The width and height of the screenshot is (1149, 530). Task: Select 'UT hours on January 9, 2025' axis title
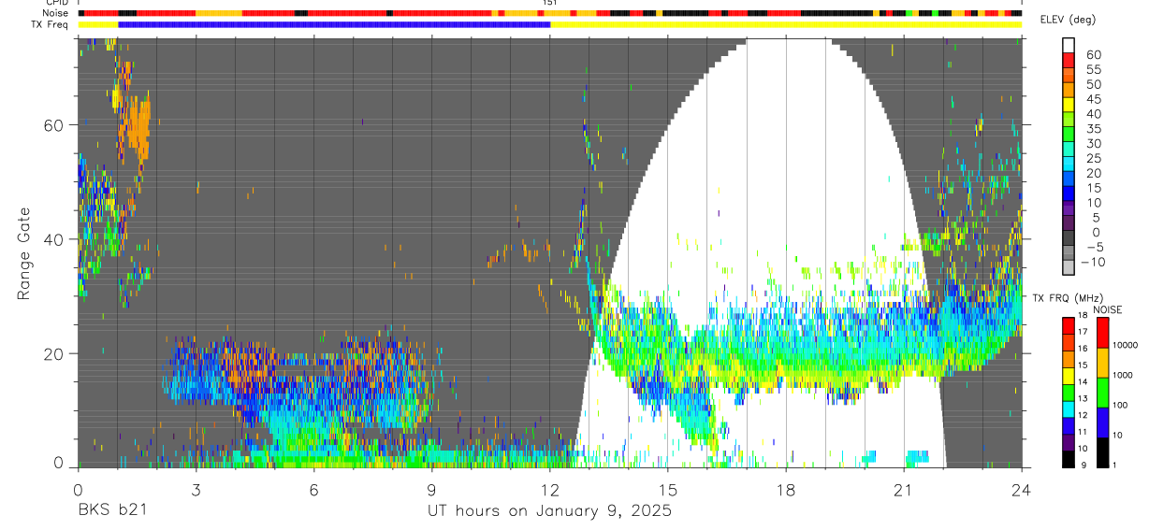click(549, 511)
